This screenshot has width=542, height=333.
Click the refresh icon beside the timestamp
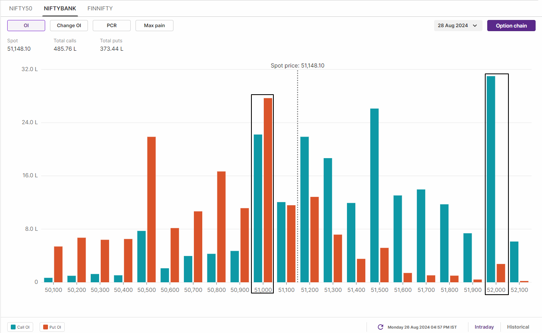point(381,327)
